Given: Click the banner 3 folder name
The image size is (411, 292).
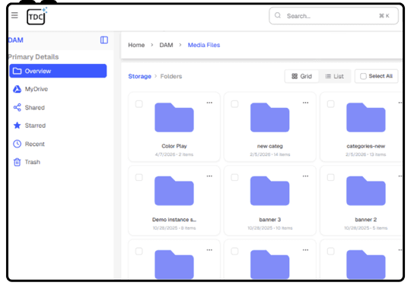Looking at the screenshot, I should (x=270, y=220).
